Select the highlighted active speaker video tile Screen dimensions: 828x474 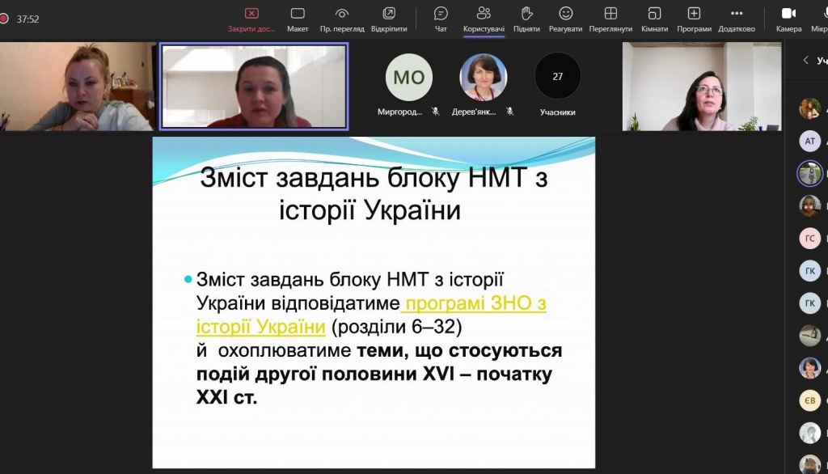pos(254,87)
